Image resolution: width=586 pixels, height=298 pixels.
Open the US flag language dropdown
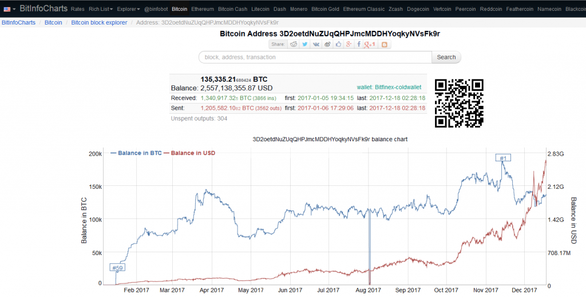point(10,9)
